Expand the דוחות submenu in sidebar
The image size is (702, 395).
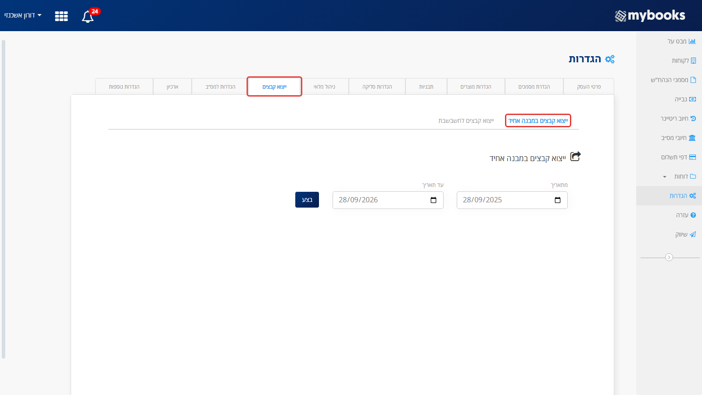pos(669,176)
